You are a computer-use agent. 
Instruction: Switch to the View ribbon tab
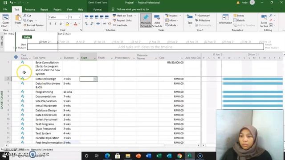[69, 9]
